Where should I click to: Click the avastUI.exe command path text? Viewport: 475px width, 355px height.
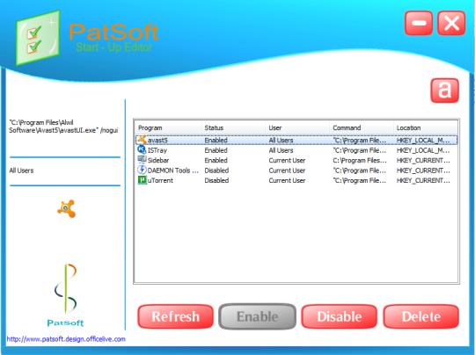(63, 127)
